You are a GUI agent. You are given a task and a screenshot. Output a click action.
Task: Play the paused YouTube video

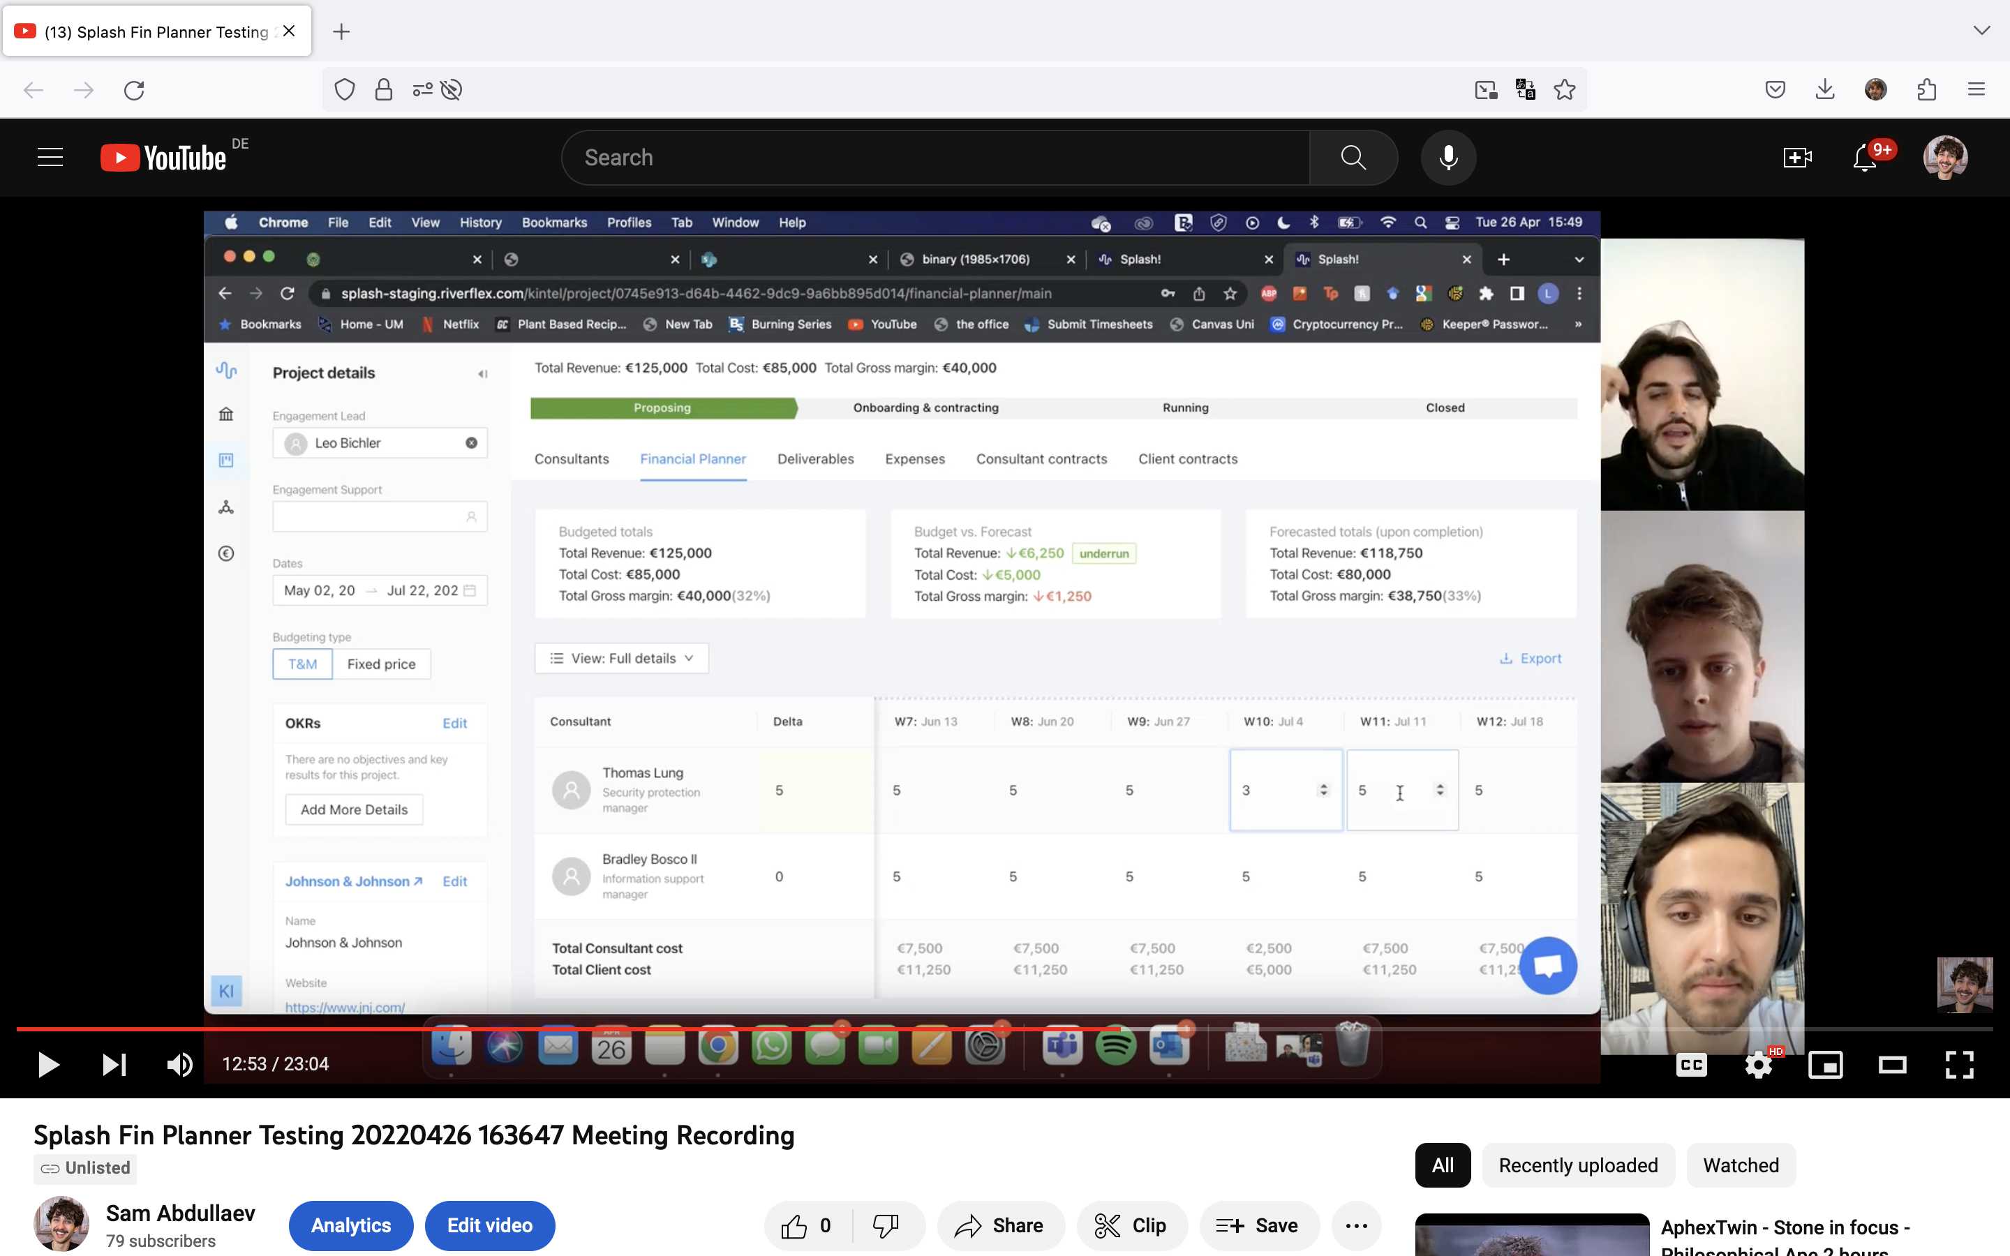[49, 1064]
